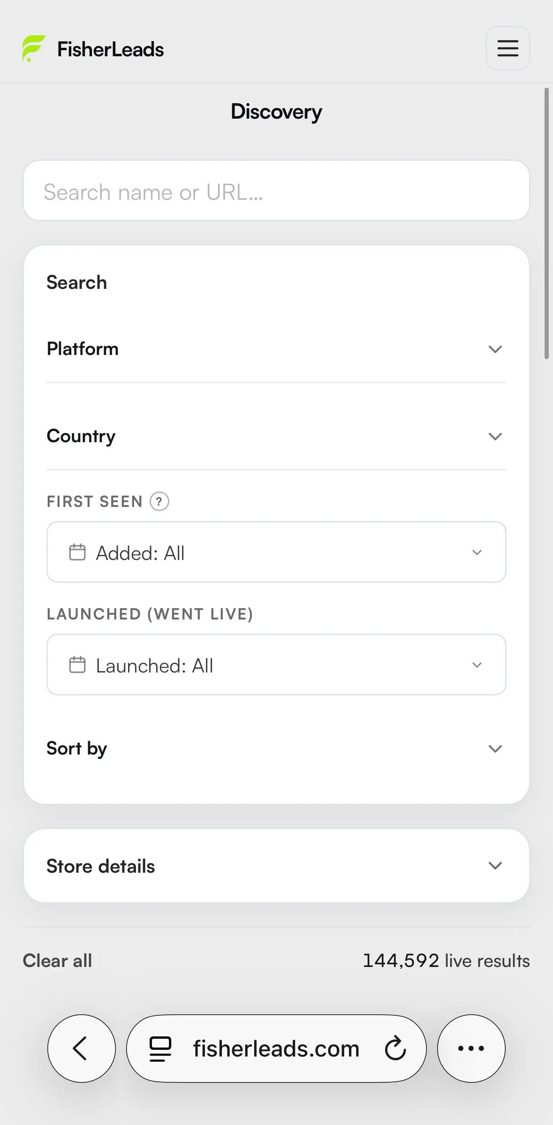Open the First Seen help tooltip icon
Viewport: 553px width, 1125px height.
[x=159, y=501]
